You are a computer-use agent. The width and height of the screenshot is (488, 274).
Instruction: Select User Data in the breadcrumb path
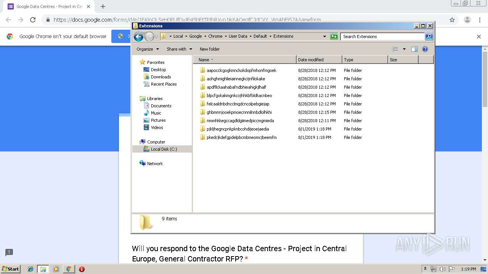coord(238,36)
